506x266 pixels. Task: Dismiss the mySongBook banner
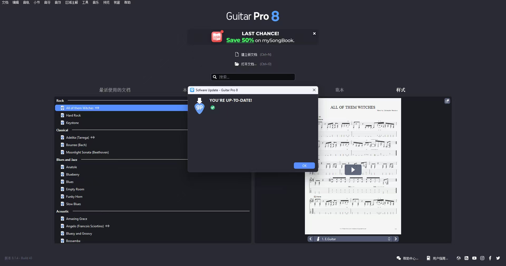point(314,33)
